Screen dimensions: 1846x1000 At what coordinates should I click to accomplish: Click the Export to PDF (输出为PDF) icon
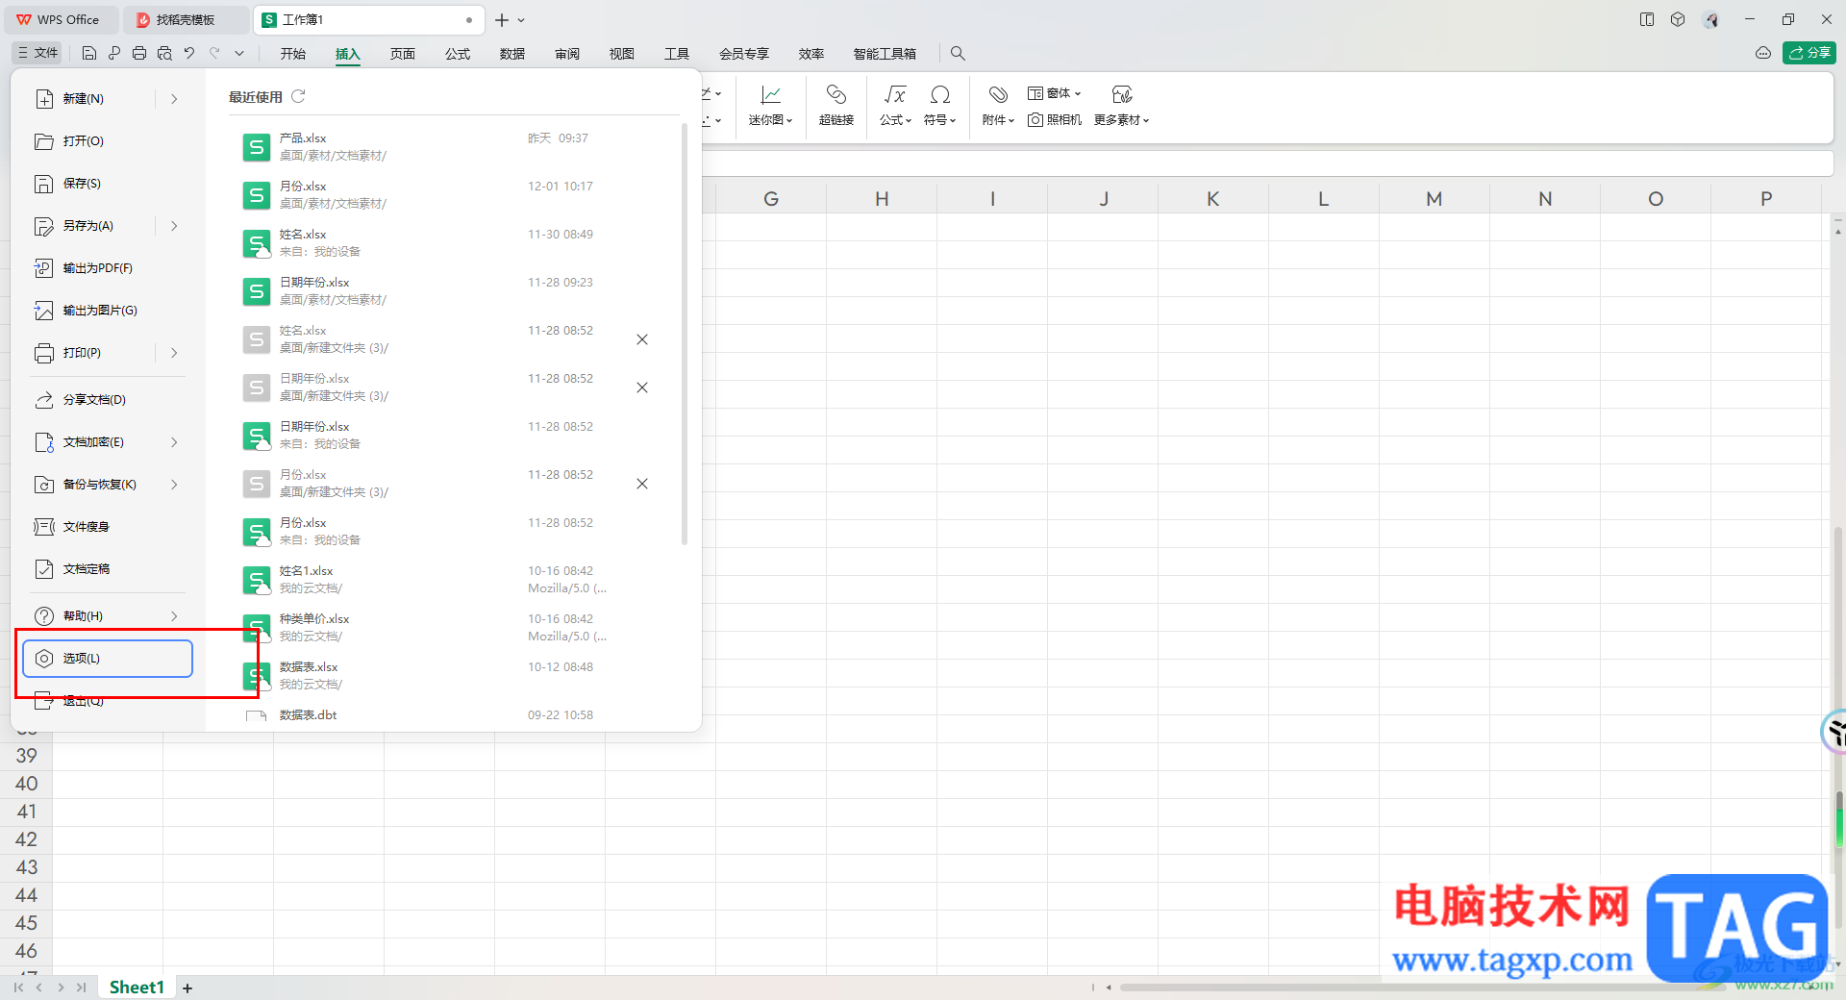coord(44,268)
